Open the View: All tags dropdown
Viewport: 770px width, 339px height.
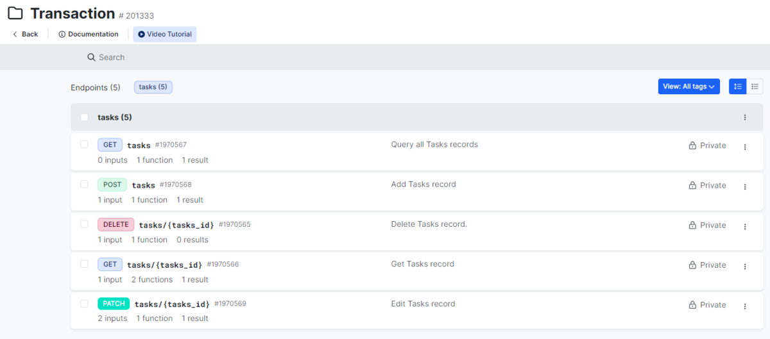pos(689,87)
